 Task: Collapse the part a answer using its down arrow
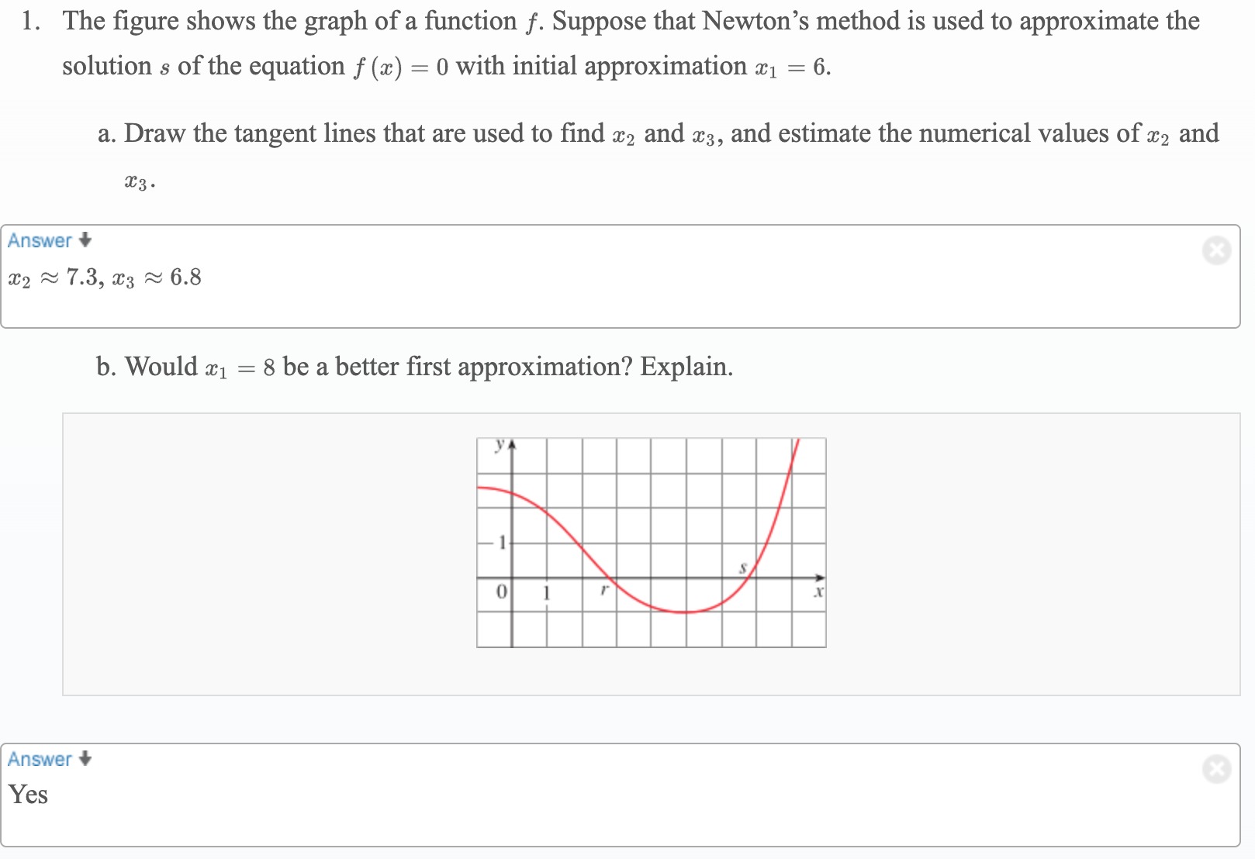(x=85, y=240)
